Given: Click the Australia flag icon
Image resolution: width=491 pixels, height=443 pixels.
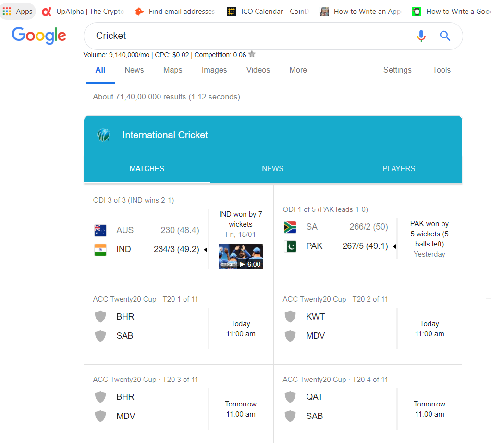Looking at the screenshot, I should (100, 231).
